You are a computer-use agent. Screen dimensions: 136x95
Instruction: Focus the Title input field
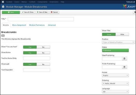coord(41,19)
